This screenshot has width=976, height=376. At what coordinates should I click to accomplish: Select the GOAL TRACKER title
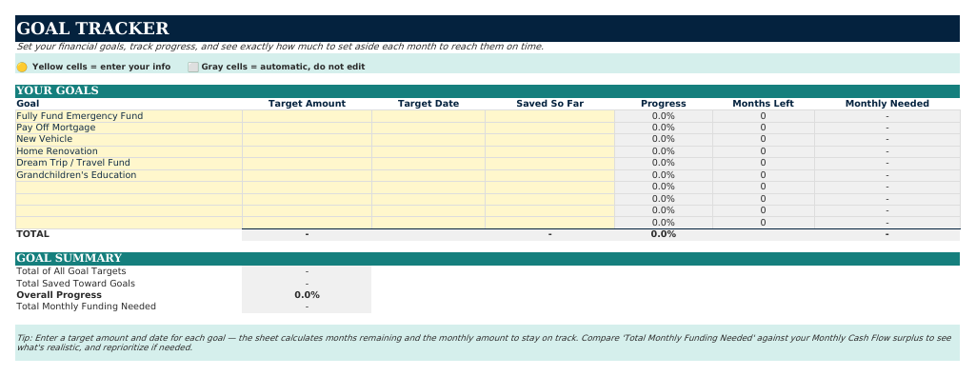[x=92, y=29]
